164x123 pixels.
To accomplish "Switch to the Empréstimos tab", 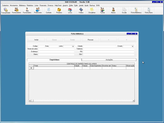I will coord(54,60).
